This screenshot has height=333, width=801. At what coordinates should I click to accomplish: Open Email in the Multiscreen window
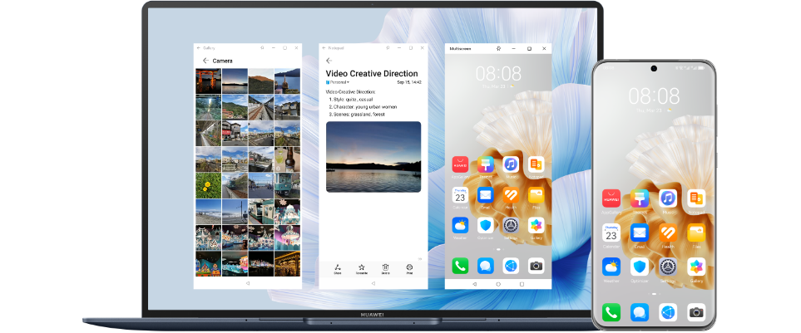click(485, 195)
